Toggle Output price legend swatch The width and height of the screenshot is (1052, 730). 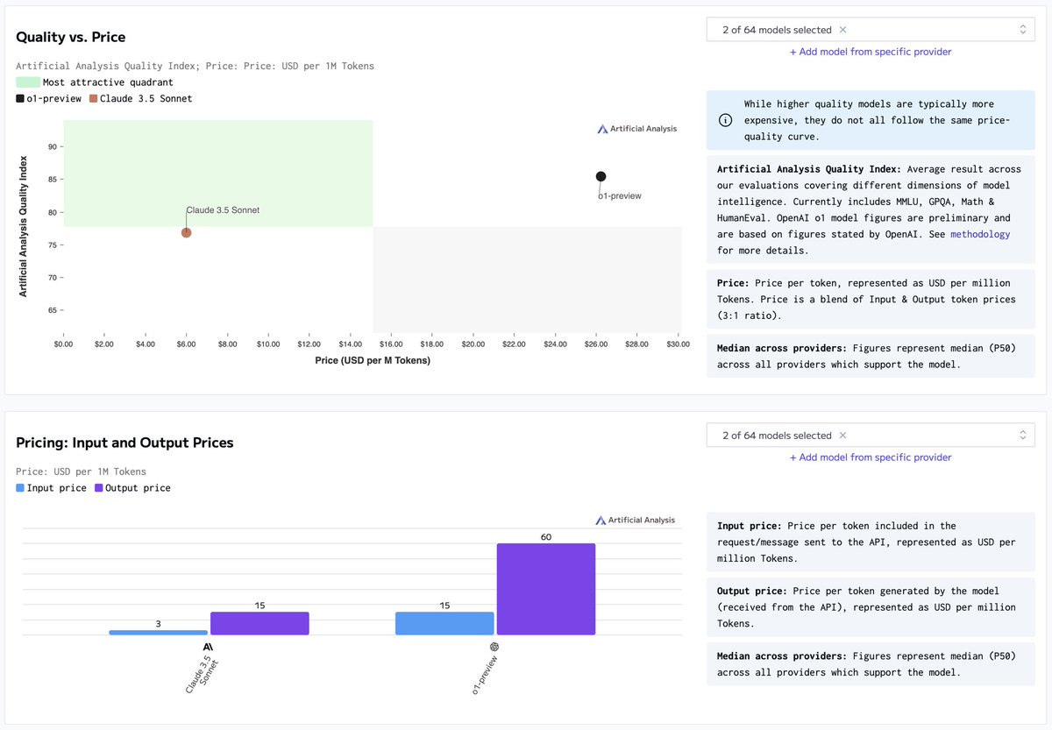pyautogui.click(x=98, y=488)
